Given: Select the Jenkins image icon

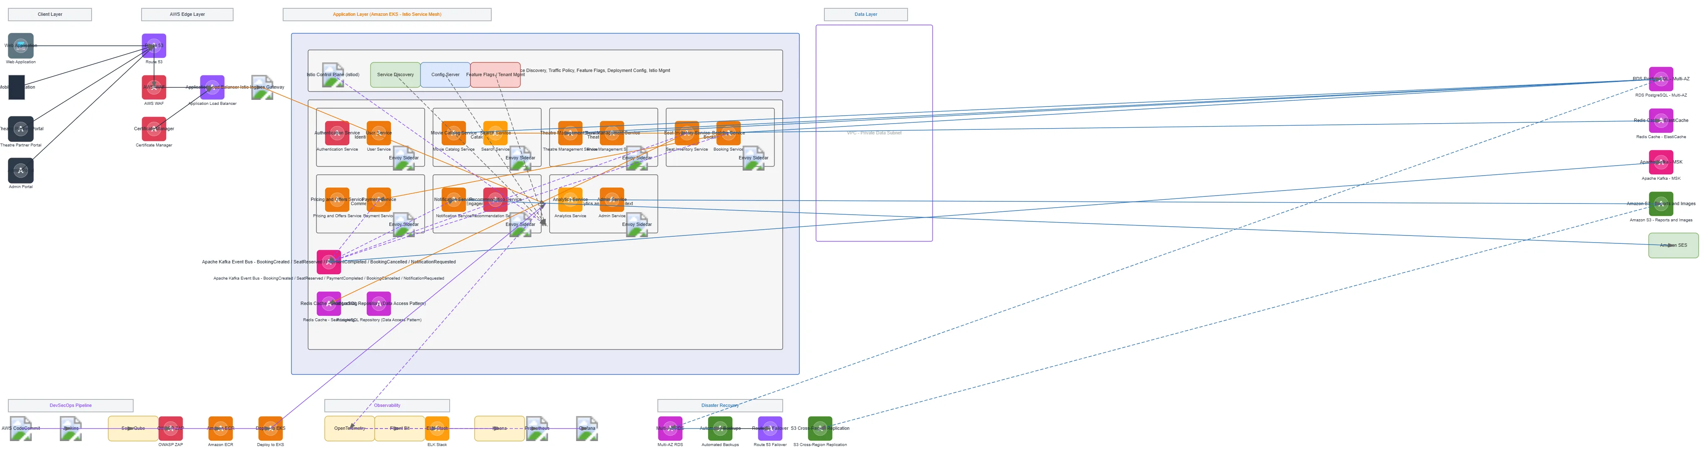Looking at the screenshot, I should (70, 429).
